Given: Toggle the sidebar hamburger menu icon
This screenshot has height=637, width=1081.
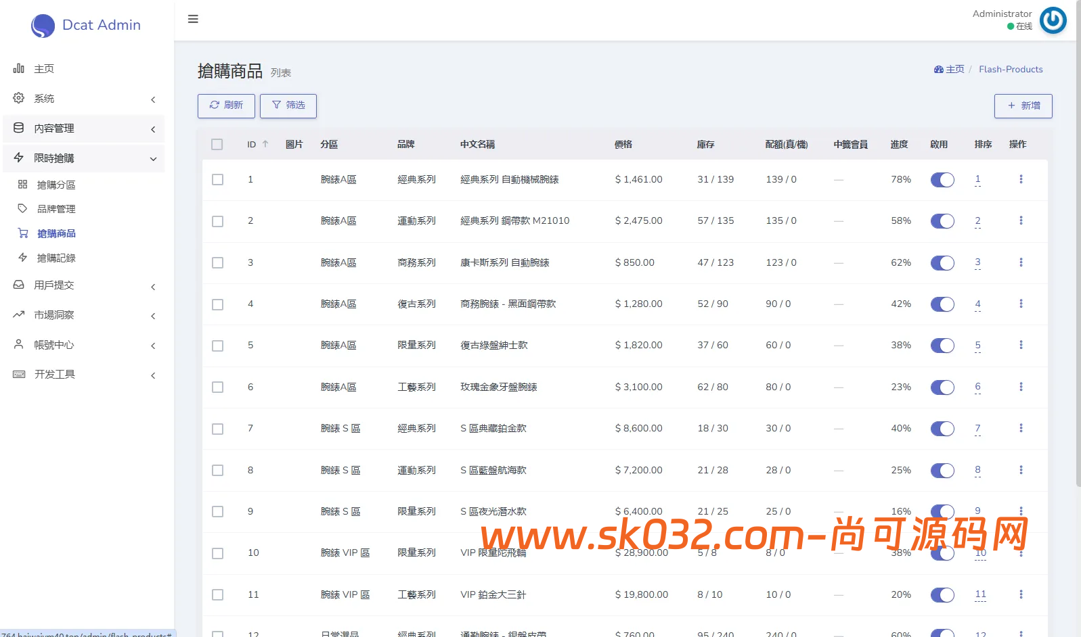Looking at the screenshot, I should coord(193,19).
